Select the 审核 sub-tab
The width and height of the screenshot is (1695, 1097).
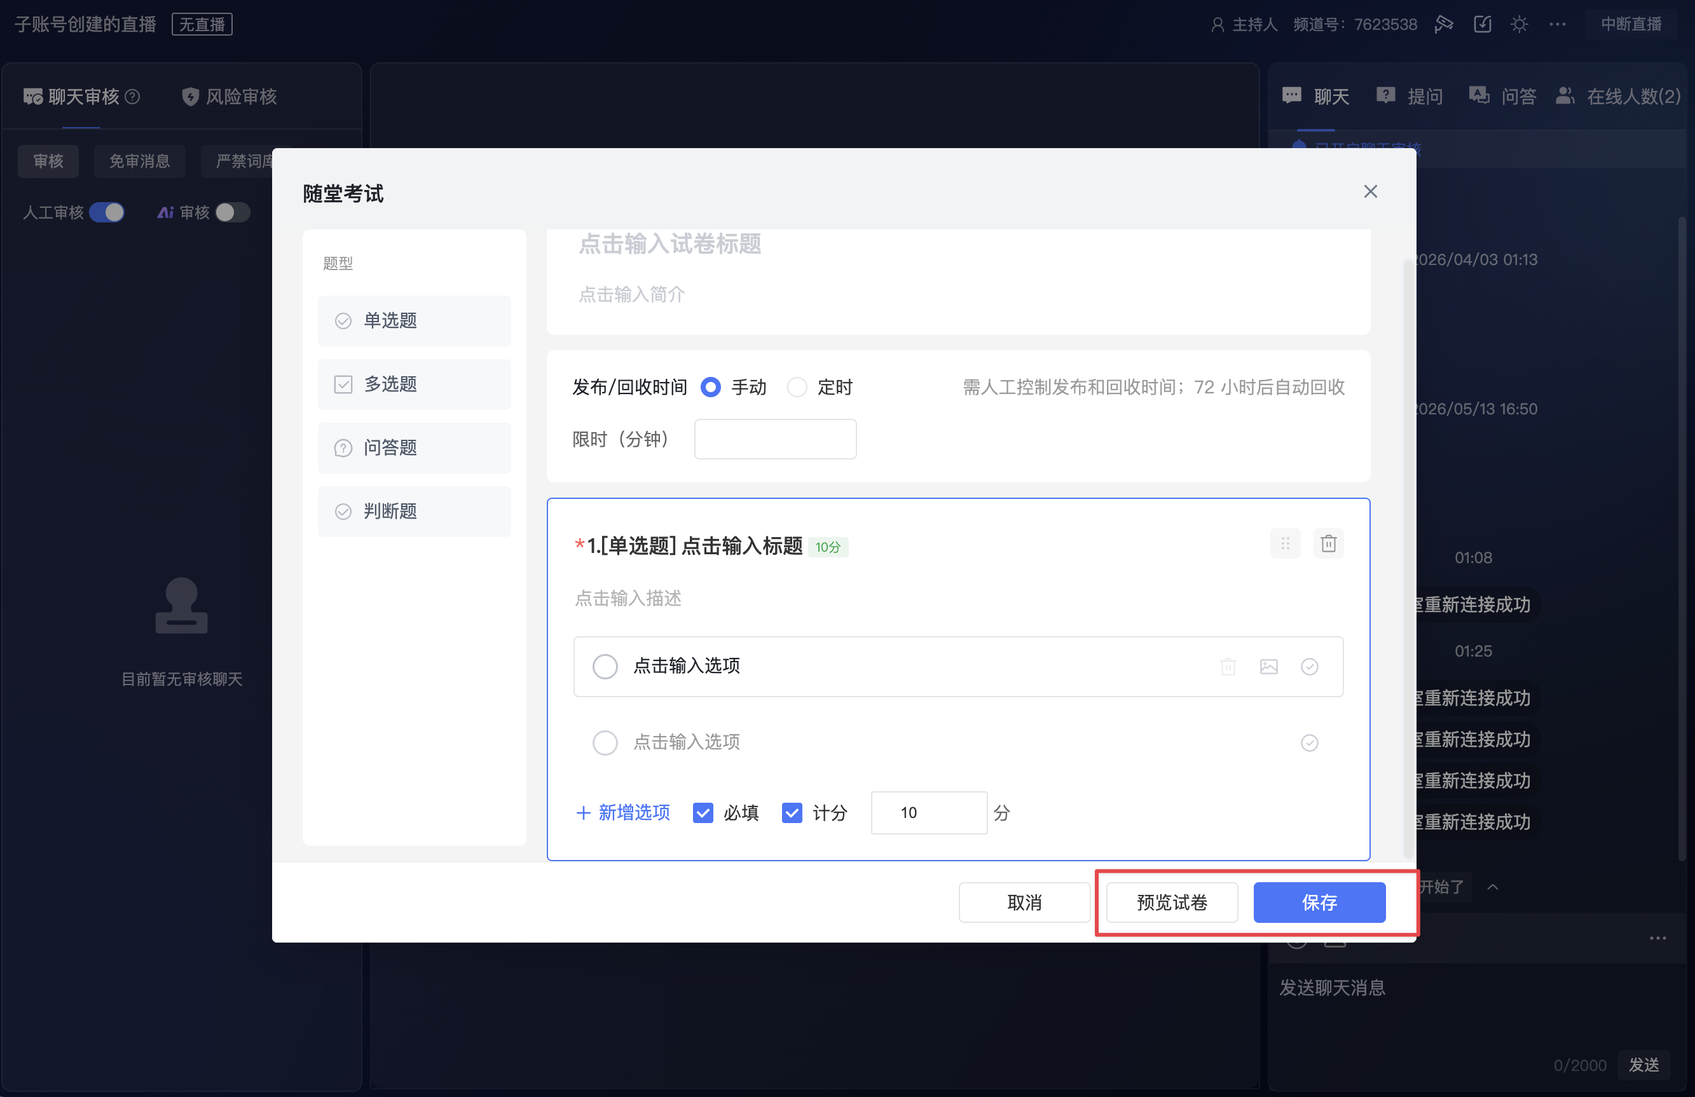[48, 161]
